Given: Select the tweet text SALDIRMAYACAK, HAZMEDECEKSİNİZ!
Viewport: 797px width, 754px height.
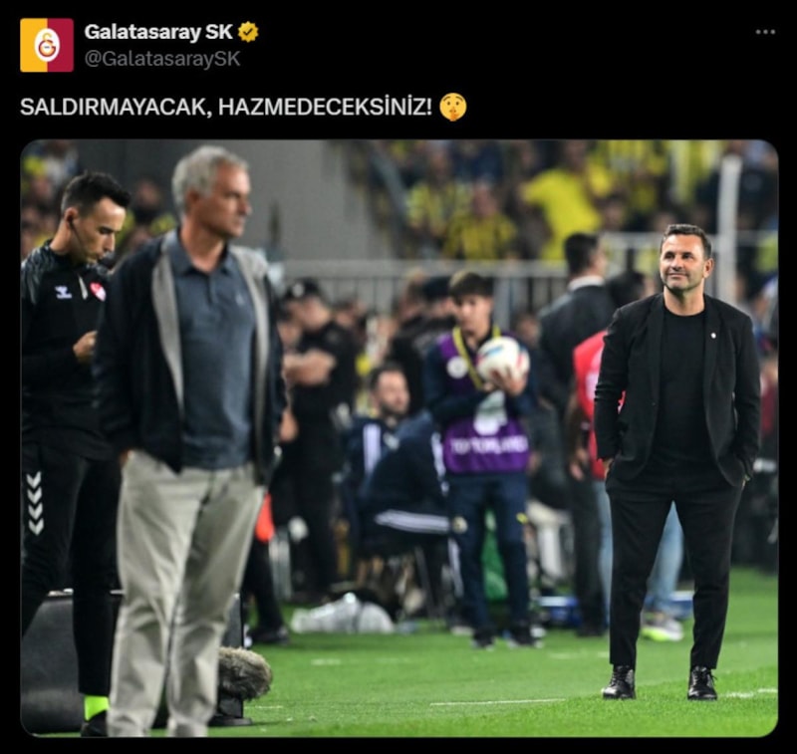Looking at the screenshot, I should coord(226,107).
